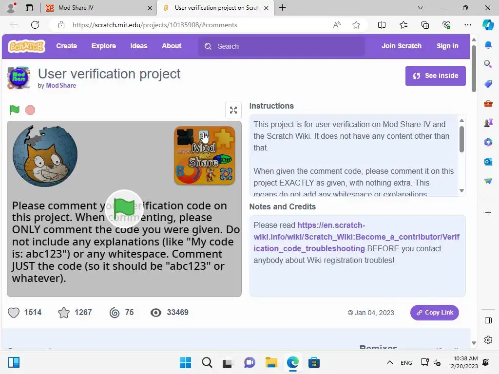Click the large green flag overlay on stage
The width and height of the screenshot is (499, 374).
tap(124, 208)
